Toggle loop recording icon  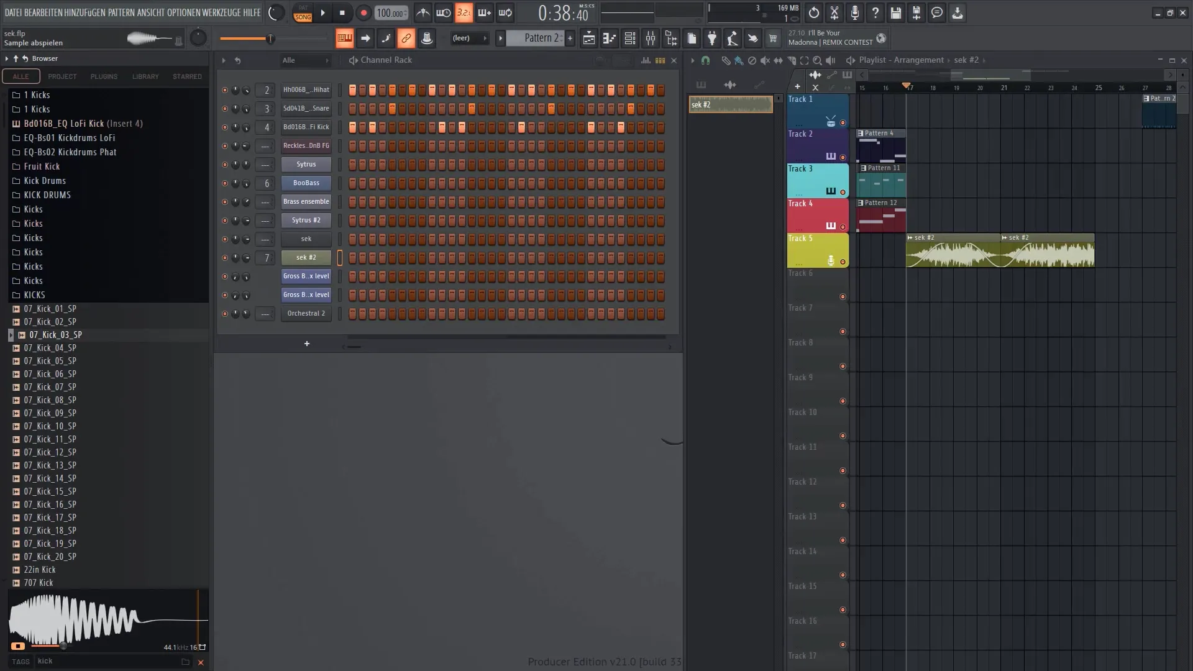coord(505,12)
